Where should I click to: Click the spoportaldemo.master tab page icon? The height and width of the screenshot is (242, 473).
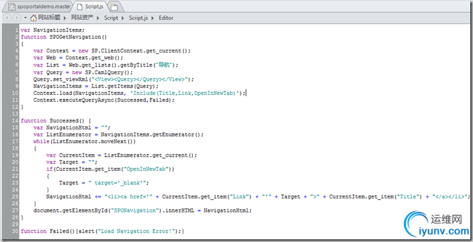(12, 7)
